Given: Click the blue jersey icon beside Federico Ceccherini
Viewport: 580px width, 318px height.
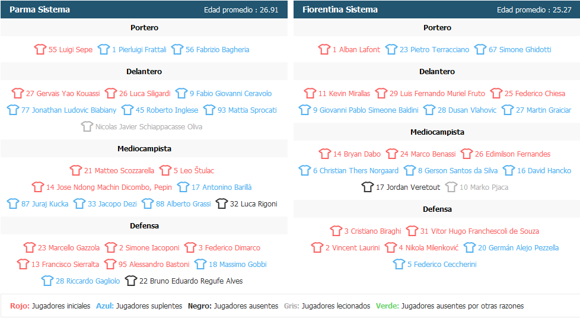Looking at the screenshot, I should pos(399,265).
